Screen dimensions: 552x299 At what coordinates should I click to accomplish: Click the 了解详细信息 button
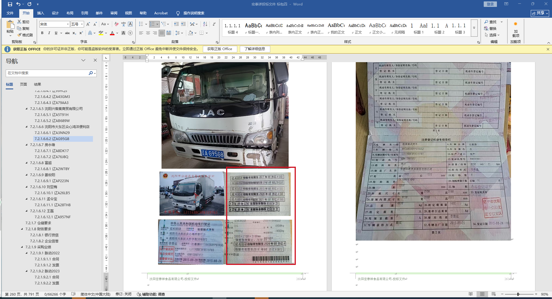point(255,49)
